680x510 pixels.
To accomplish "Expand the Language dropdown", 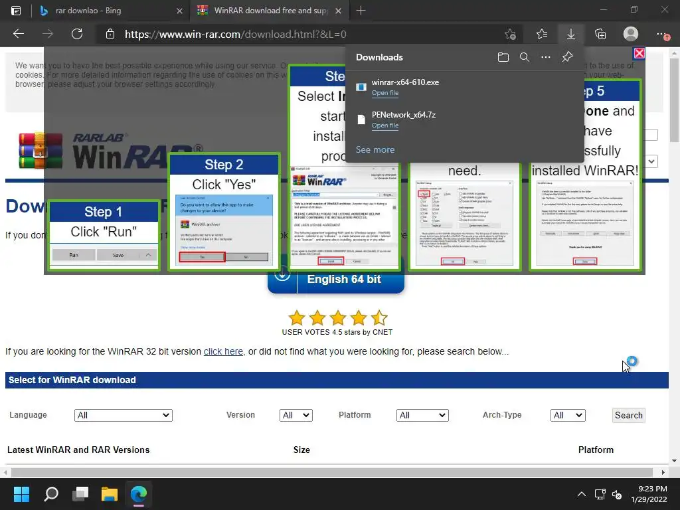I will (124, 415).
